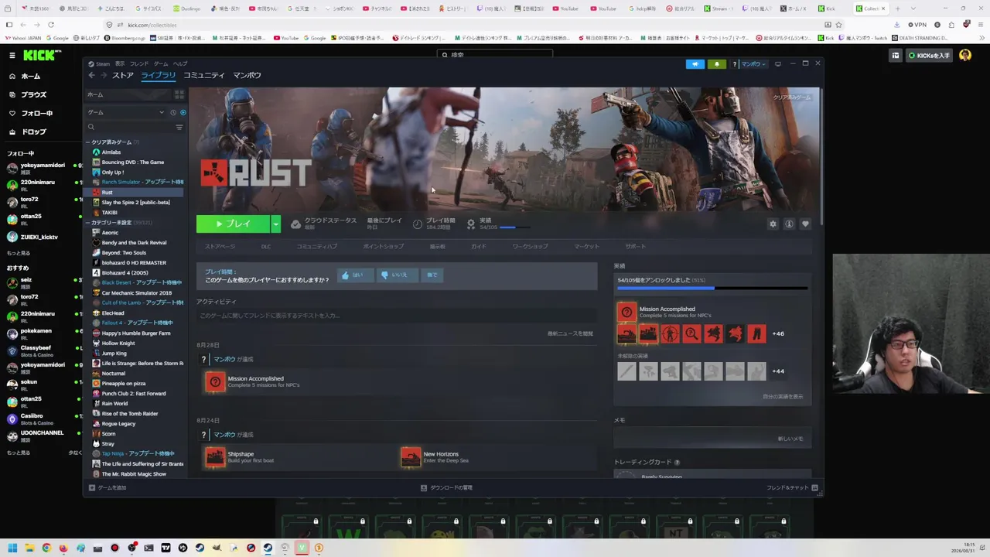The image size is (990, 557).
Task: Open the コミュニティハブ link
Action: point(317,246)
